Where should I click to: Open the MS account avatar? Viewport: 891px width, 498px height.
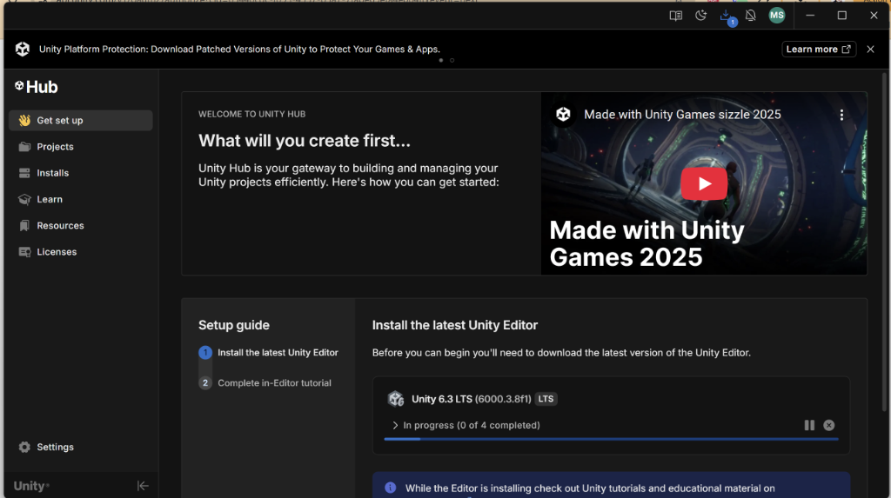coord(777,16)
